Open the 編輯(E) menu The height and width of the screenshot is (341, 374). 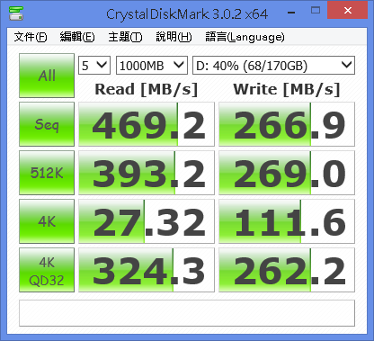point(77,37)
